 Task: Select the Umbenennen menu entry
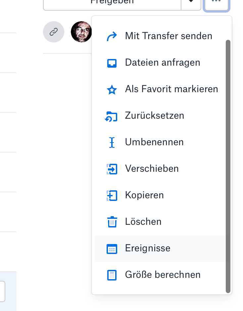click(154, 142)
